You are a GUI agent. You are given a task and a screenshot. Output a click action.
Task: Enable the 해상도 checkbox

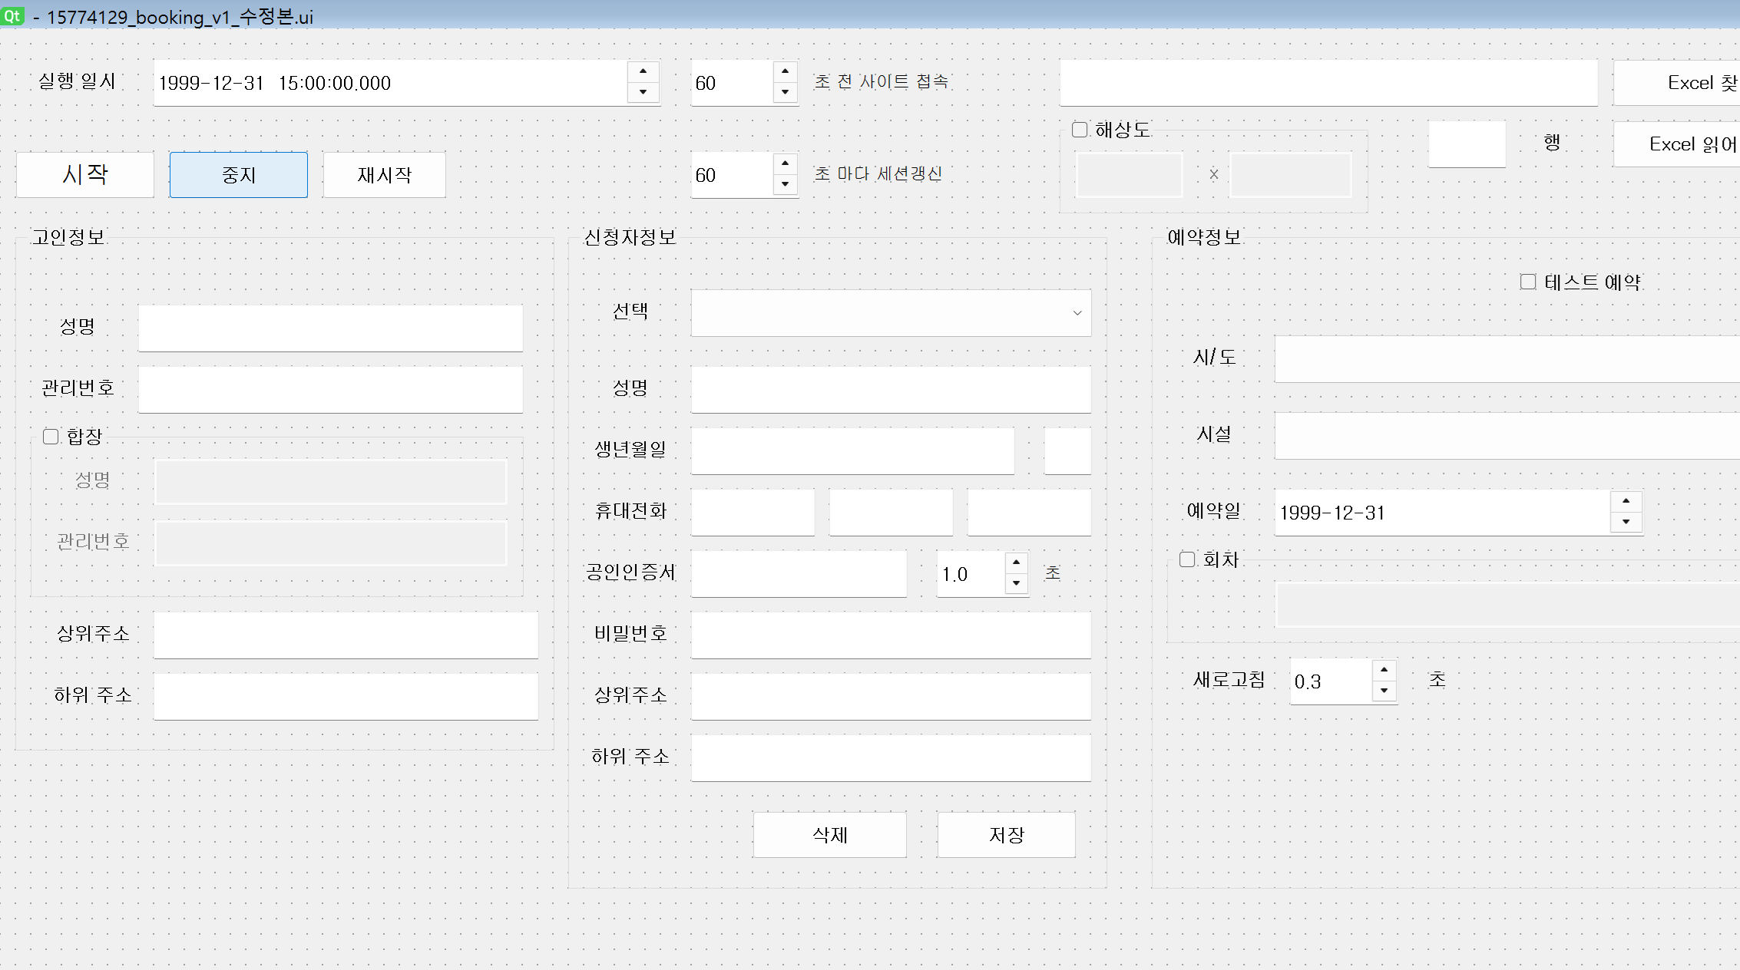point(1080,130)
